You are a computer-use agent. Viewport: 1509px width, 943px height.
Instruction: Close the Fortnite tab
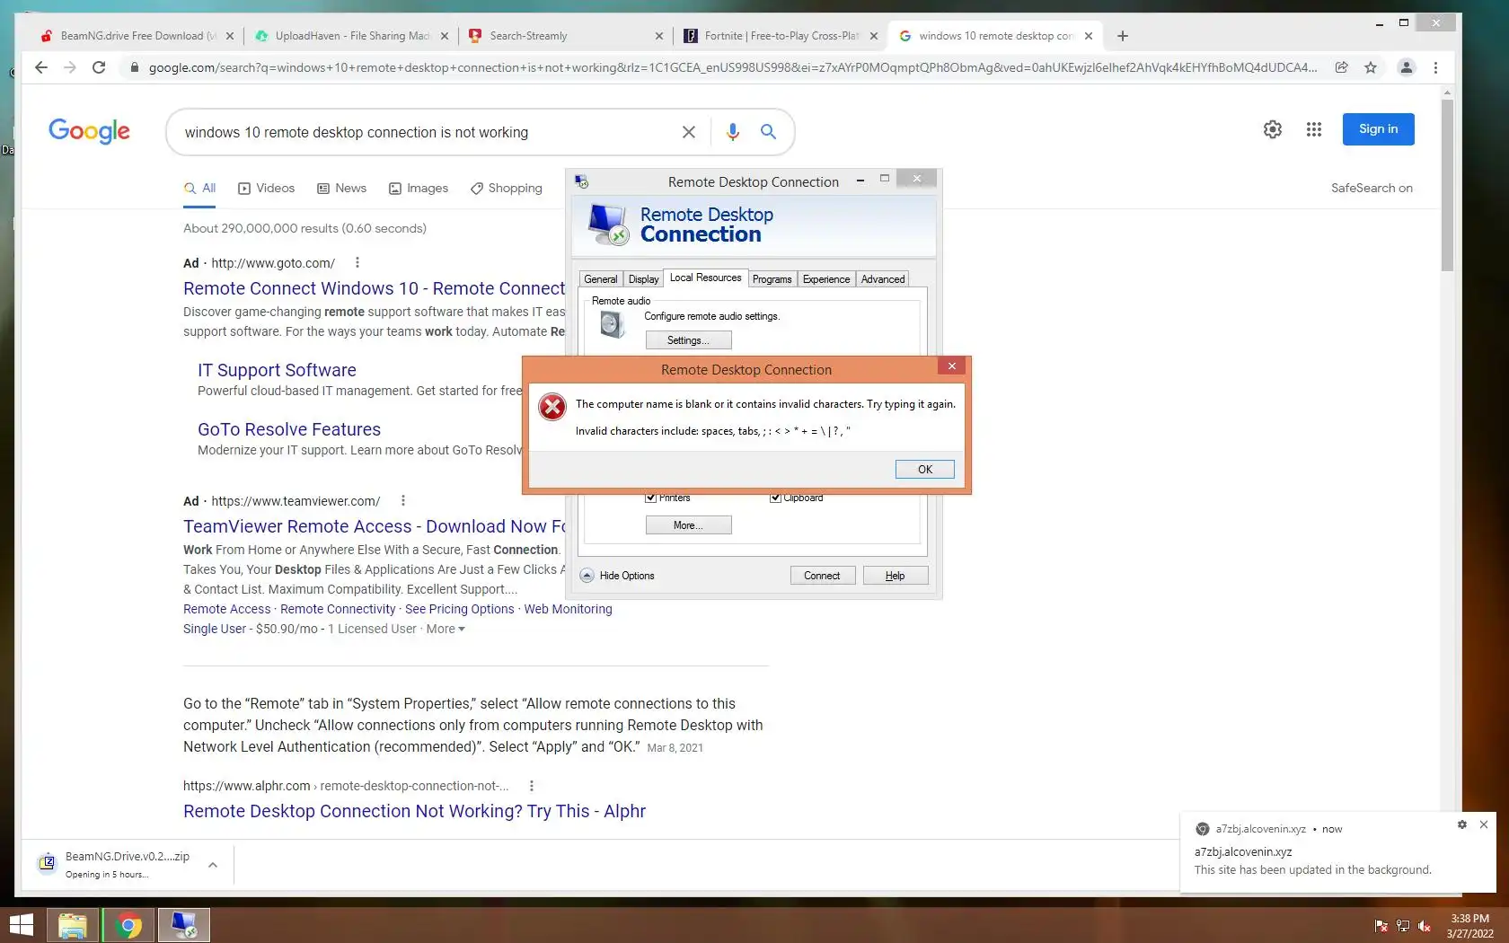pos(874,36)
